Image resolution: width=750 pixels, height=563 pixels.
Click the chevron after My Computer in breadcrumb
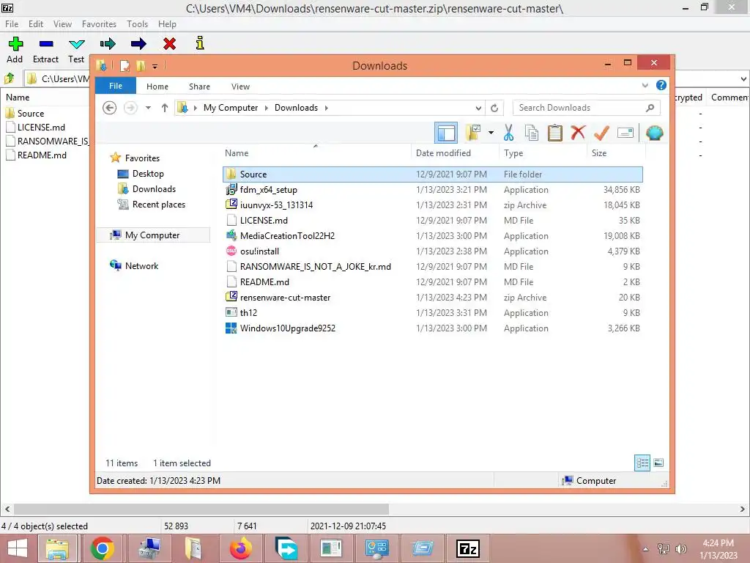267,108
